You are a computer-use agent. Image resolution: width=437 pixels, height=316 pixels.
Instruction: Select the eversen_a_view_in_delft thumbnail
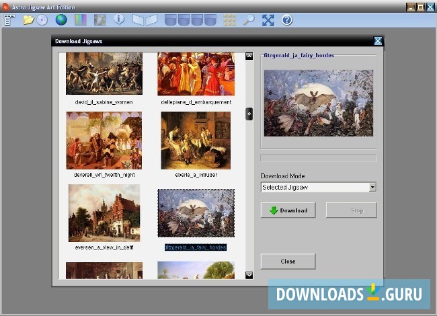pos(104,213)
